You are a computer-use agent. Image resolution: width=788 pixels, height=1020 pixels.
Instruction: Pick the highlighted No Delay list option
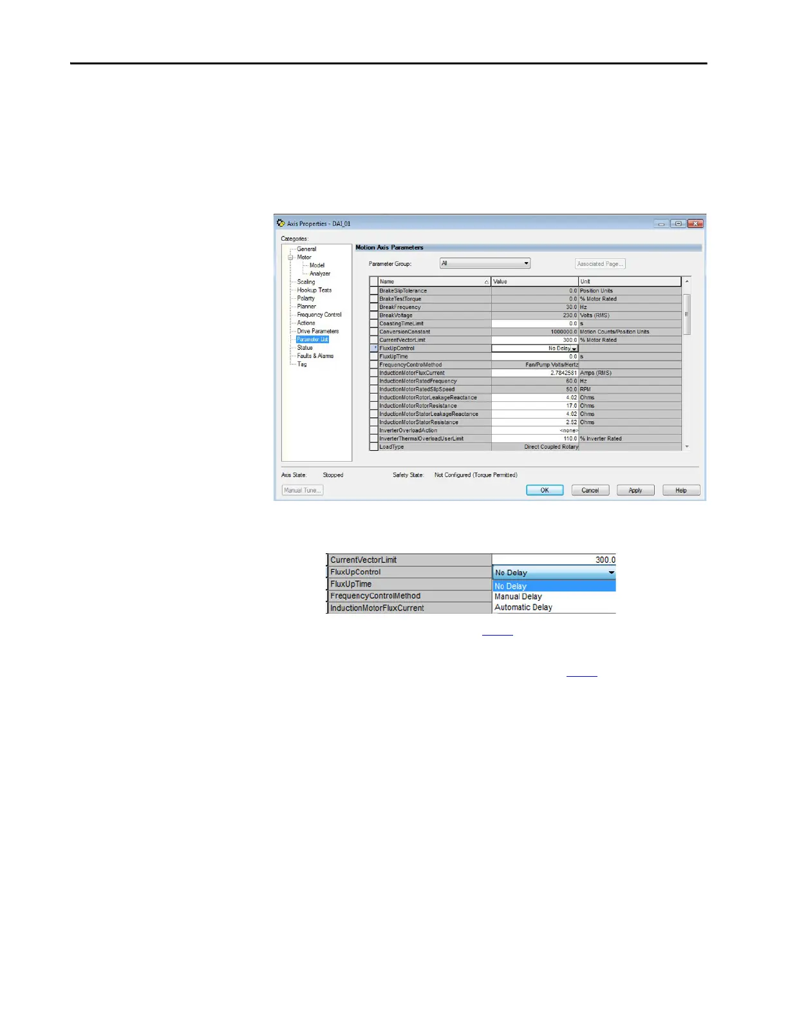pyautogui.click(x=554, y=586)
